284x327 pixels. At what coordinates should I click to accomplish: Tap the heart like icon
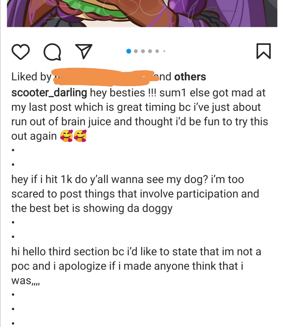coord(21,51)
